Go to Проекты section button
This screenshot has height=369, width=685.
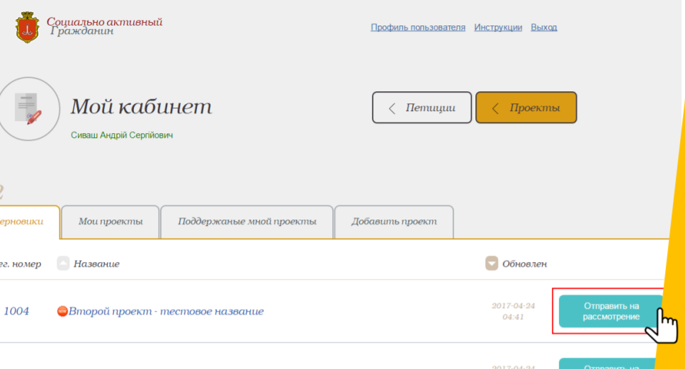pyautogui.click(x=526, y=108)
